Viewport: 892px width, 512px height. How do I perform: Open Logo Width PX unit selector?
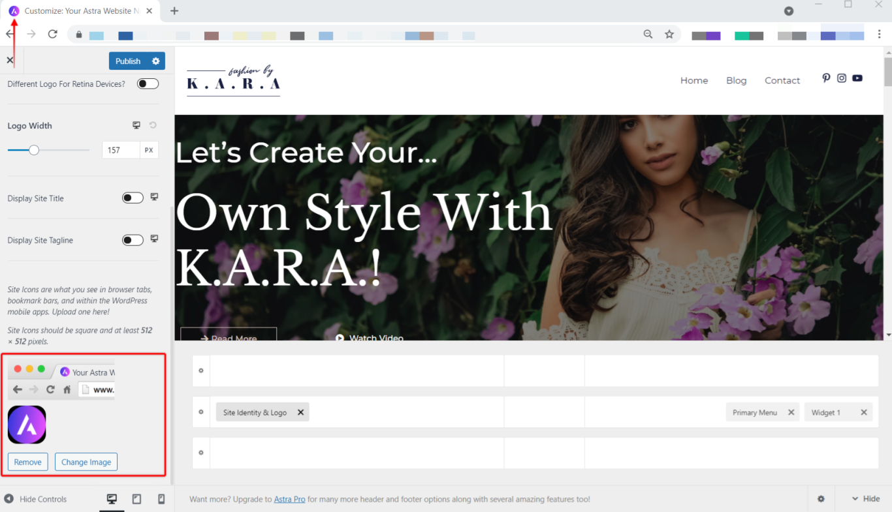click(149, 150)
